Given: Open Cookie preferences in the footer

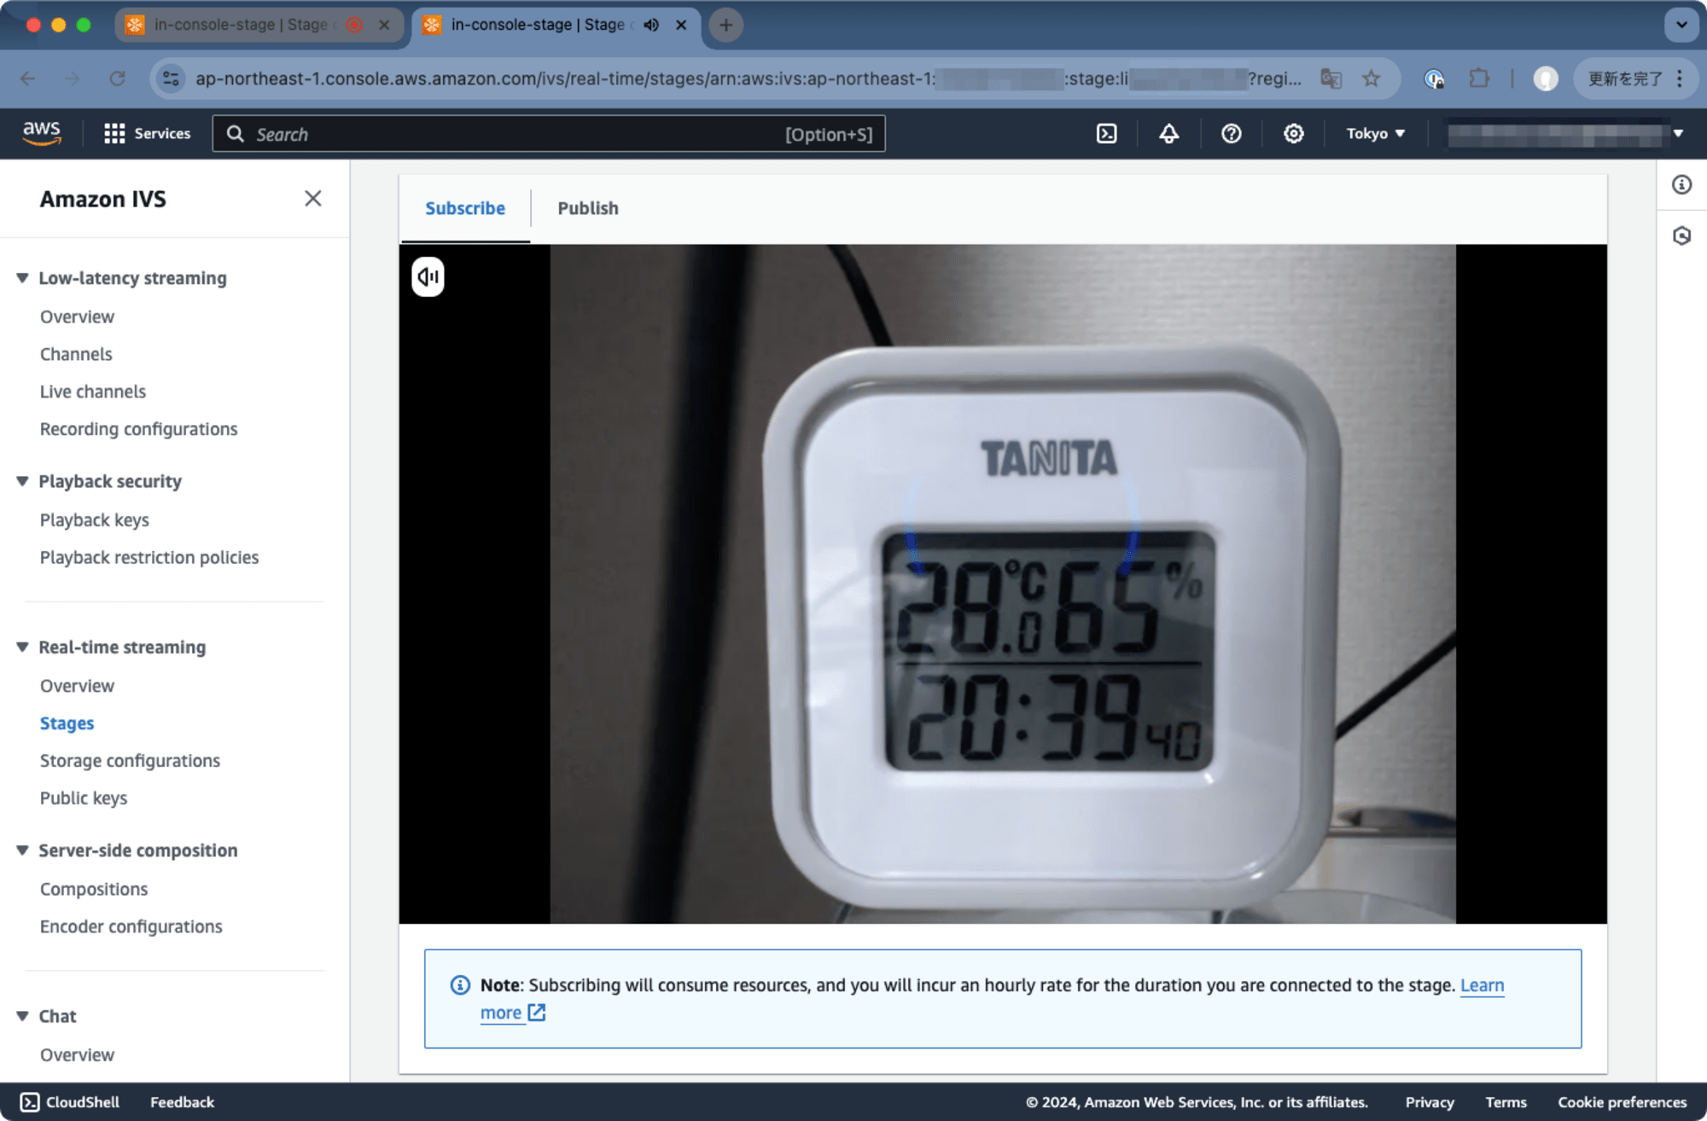Looking at the screenshot, I should click(1622, 1102).
